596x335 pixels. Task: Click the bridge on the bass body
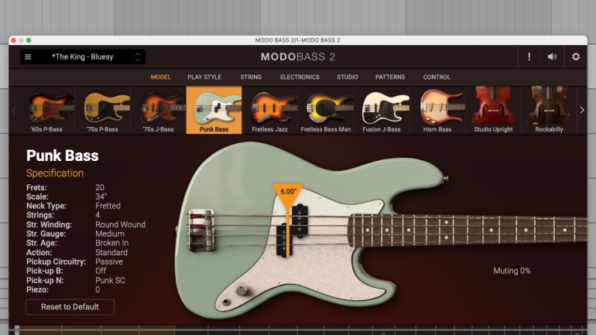(x=201, y=231)
